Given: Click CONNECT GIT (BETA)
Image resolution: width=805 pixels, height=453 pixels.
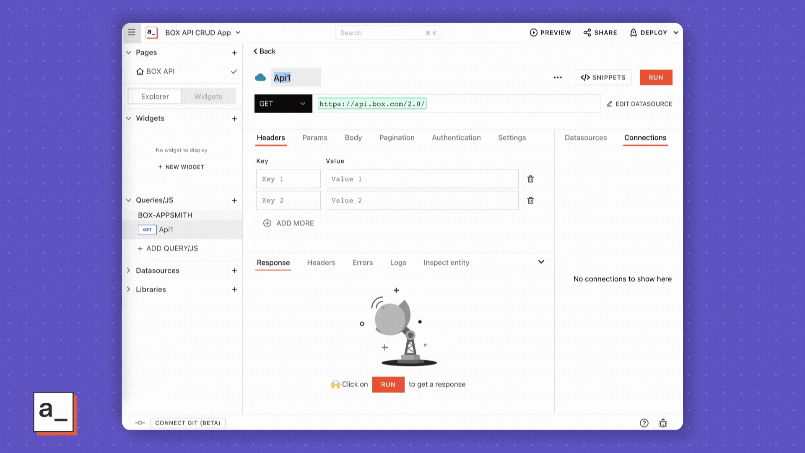Looking at the screenshot, I should pos(188,423).
